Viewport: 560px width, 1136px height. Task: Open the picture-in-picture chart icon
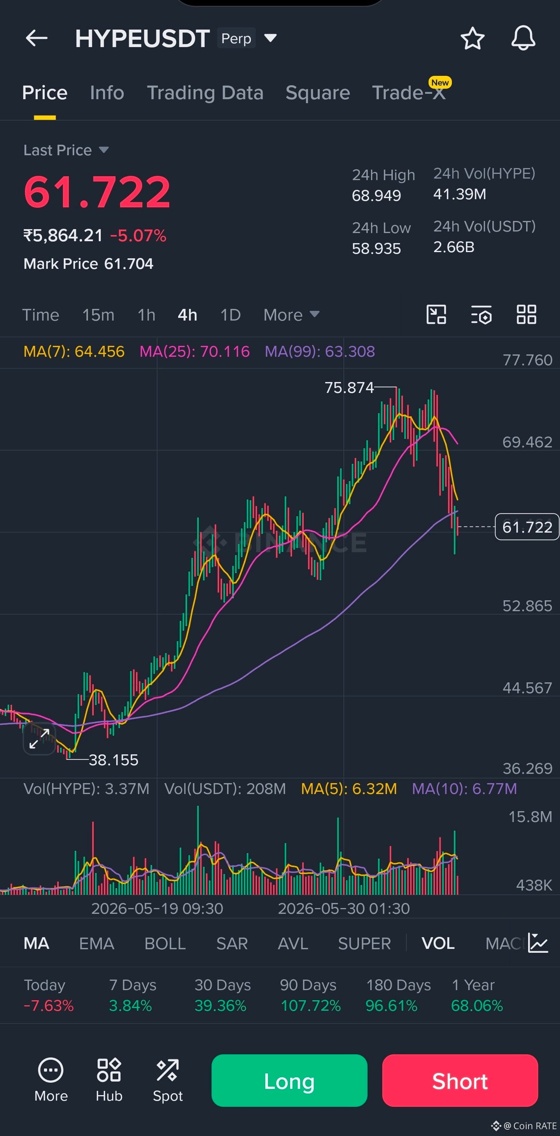pyautogui.click(x=436, y=314)
